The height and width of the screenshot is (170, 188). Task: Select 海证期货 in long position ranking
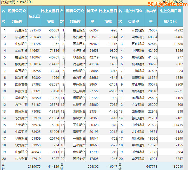click(x=79, y=132)
